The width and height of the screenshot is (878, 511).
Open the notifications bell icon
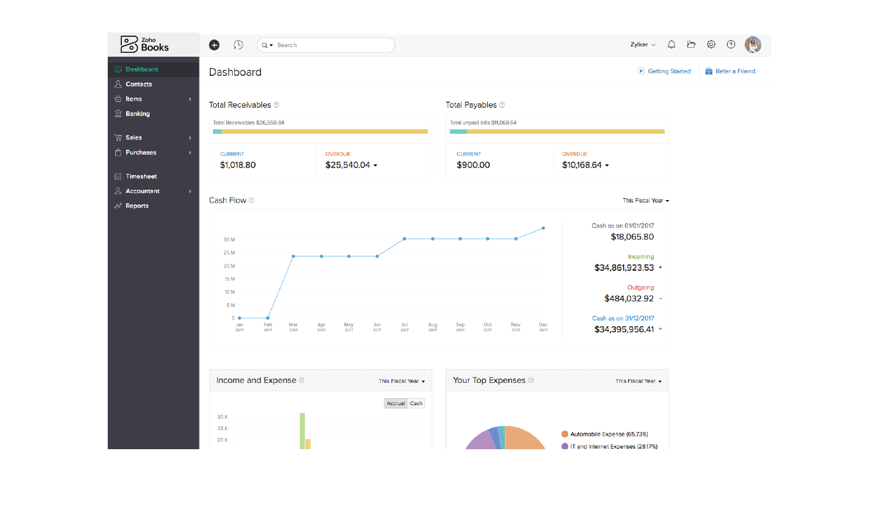tap(671, 44)
